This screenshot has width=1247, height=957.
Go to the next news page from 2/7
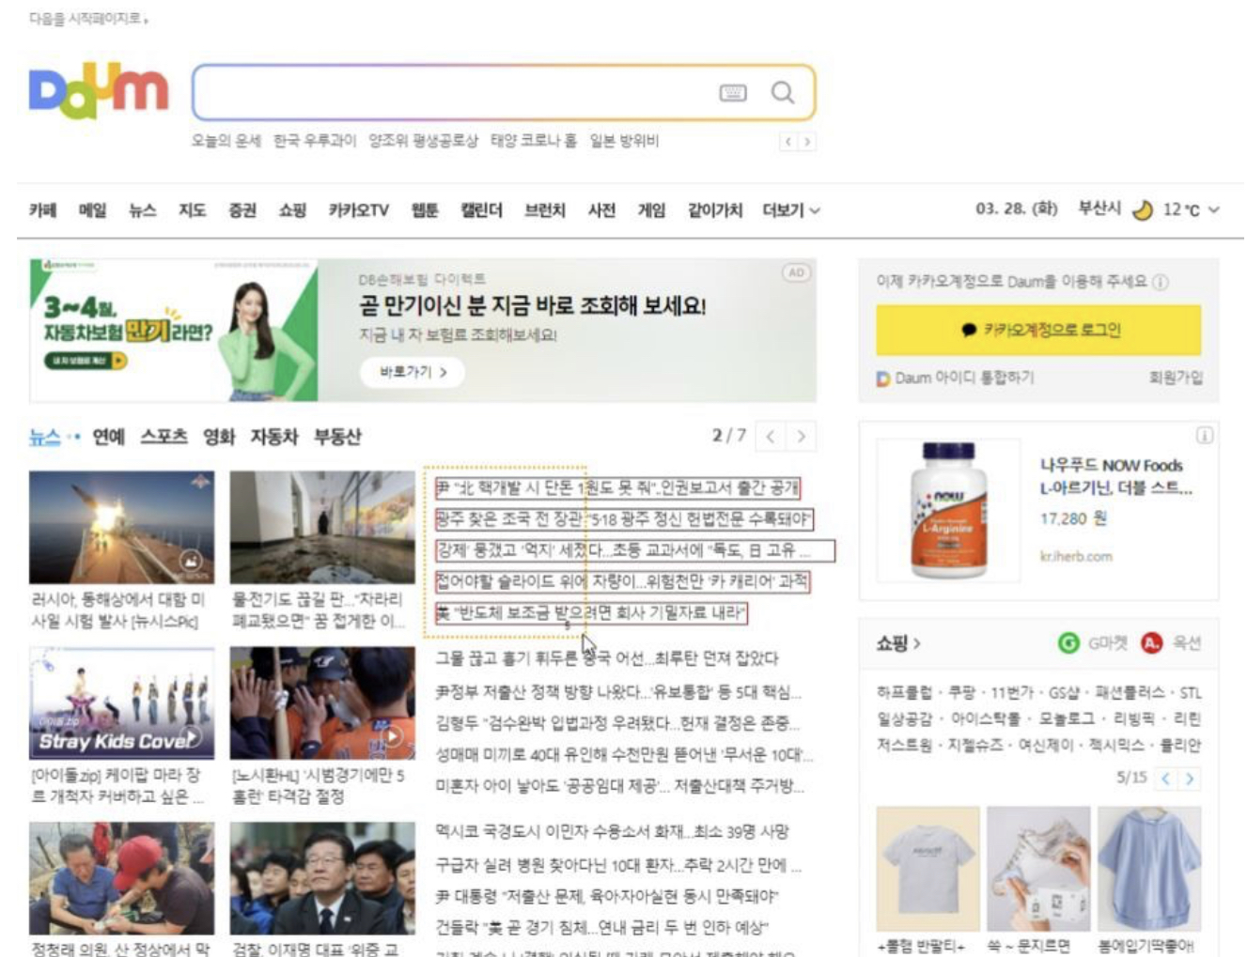pyautogui.click(x=802, y=437)
